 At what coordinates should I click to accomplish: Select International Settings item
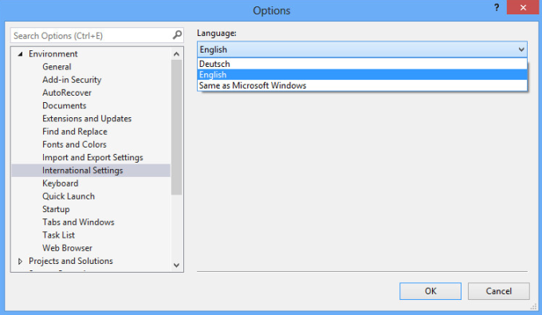[91, 171]
